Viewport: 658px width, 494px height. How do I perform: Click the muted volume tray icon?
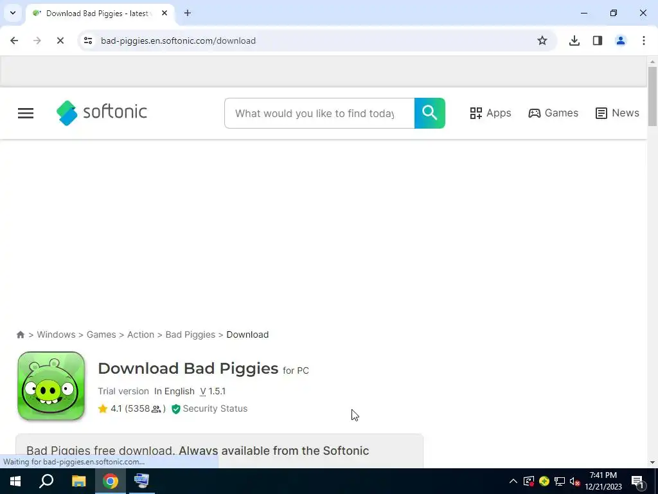tap(575, 481)
